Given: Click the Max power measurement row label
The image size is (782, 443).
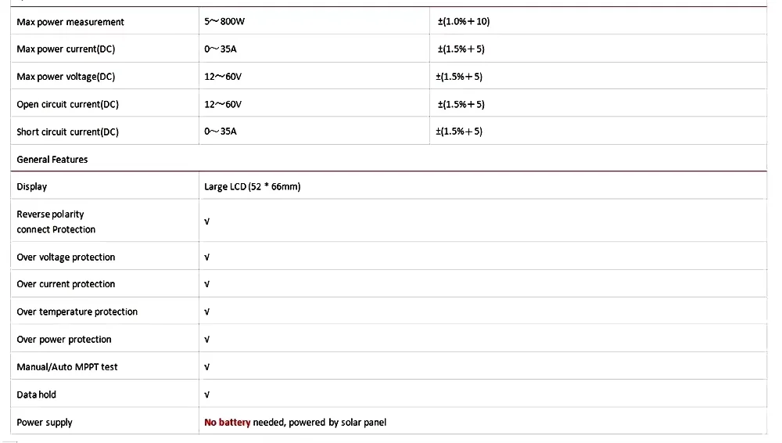Looking at the screenshot, I should (x=70, y=22).
